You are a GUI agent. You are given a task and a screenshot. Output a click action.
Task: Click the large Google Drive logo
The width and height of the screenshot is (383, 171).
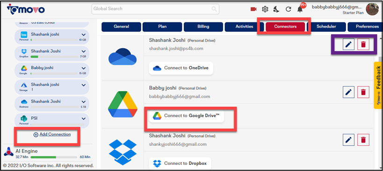(123, 104)
